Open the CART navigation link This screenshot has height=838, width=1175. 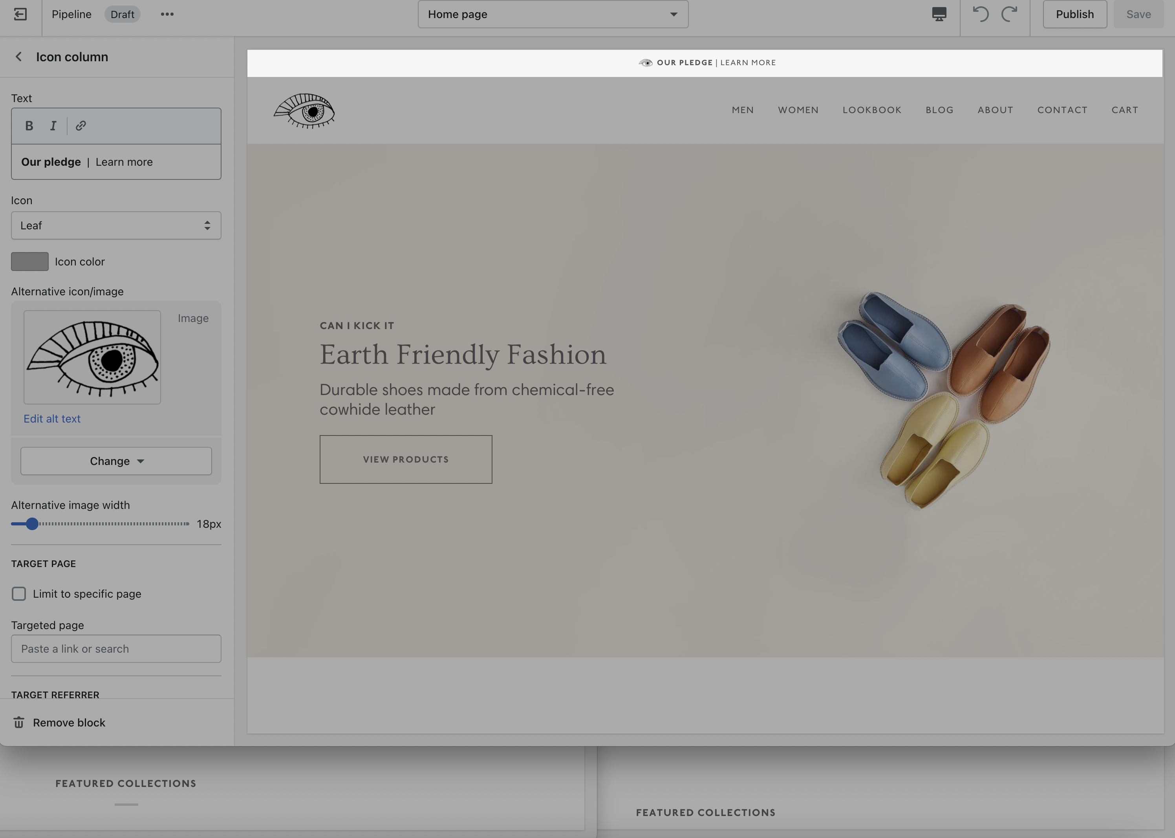(1125, 110)
